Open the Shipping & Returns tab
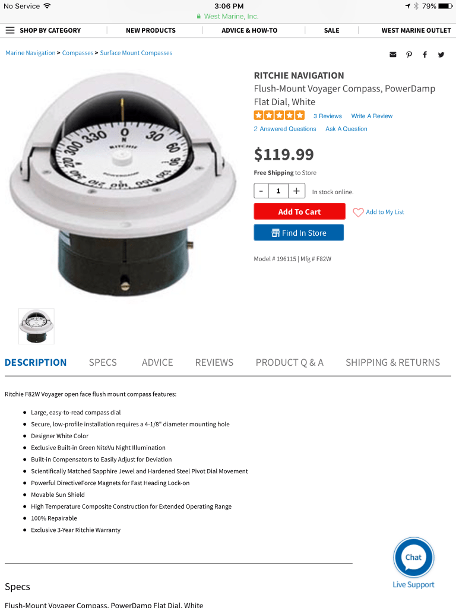The height and width of the screenshot is (608, 456). 393,363
